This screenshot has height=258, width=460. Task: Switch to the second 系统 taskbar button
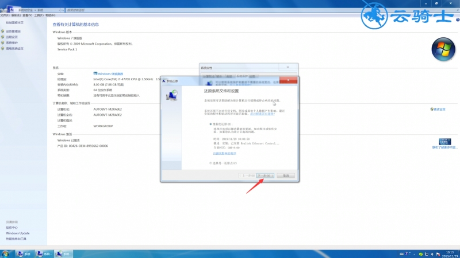[44, 254]
